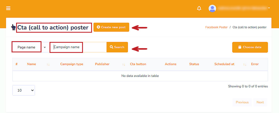The height and width of the screenshot is (113, 279).
Task: Go to Facebook Poster breadcrumb
Action: point(216,27)
